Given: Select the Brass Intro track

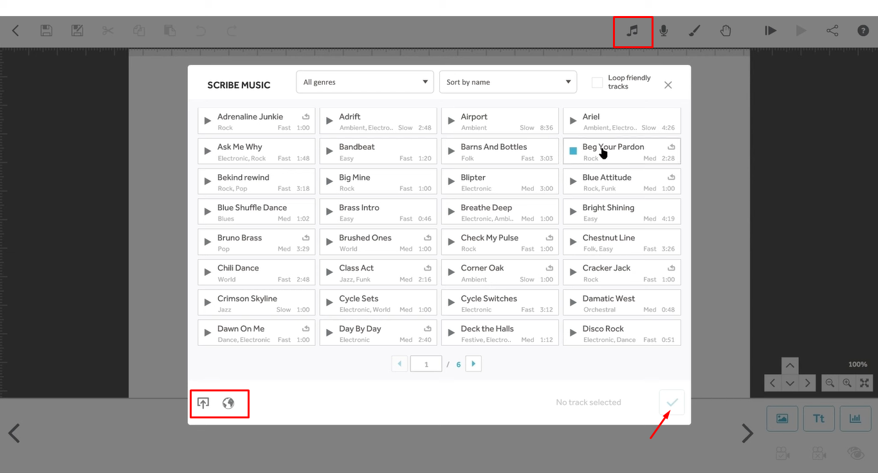Looking at the screenshot, I should pyautogui.click(x=378, y=211).
